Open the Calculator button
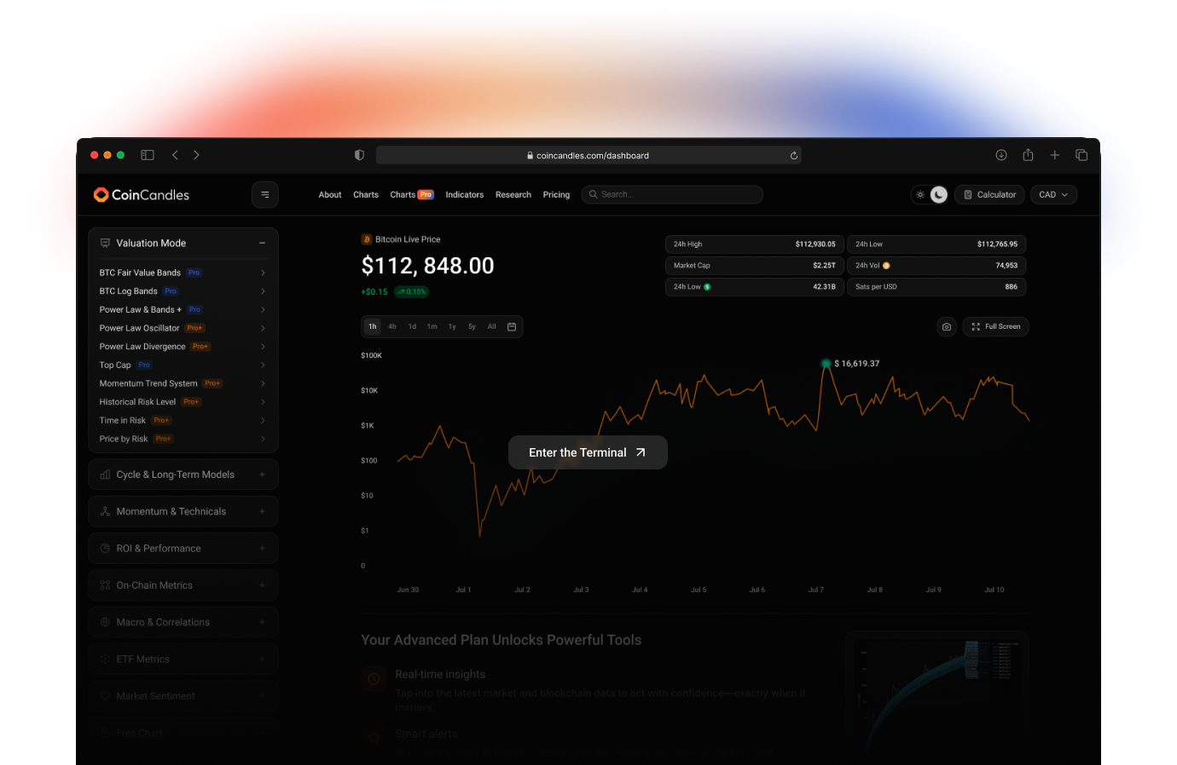This screenshot has width=1177, height=765. (x=989, y=195)
